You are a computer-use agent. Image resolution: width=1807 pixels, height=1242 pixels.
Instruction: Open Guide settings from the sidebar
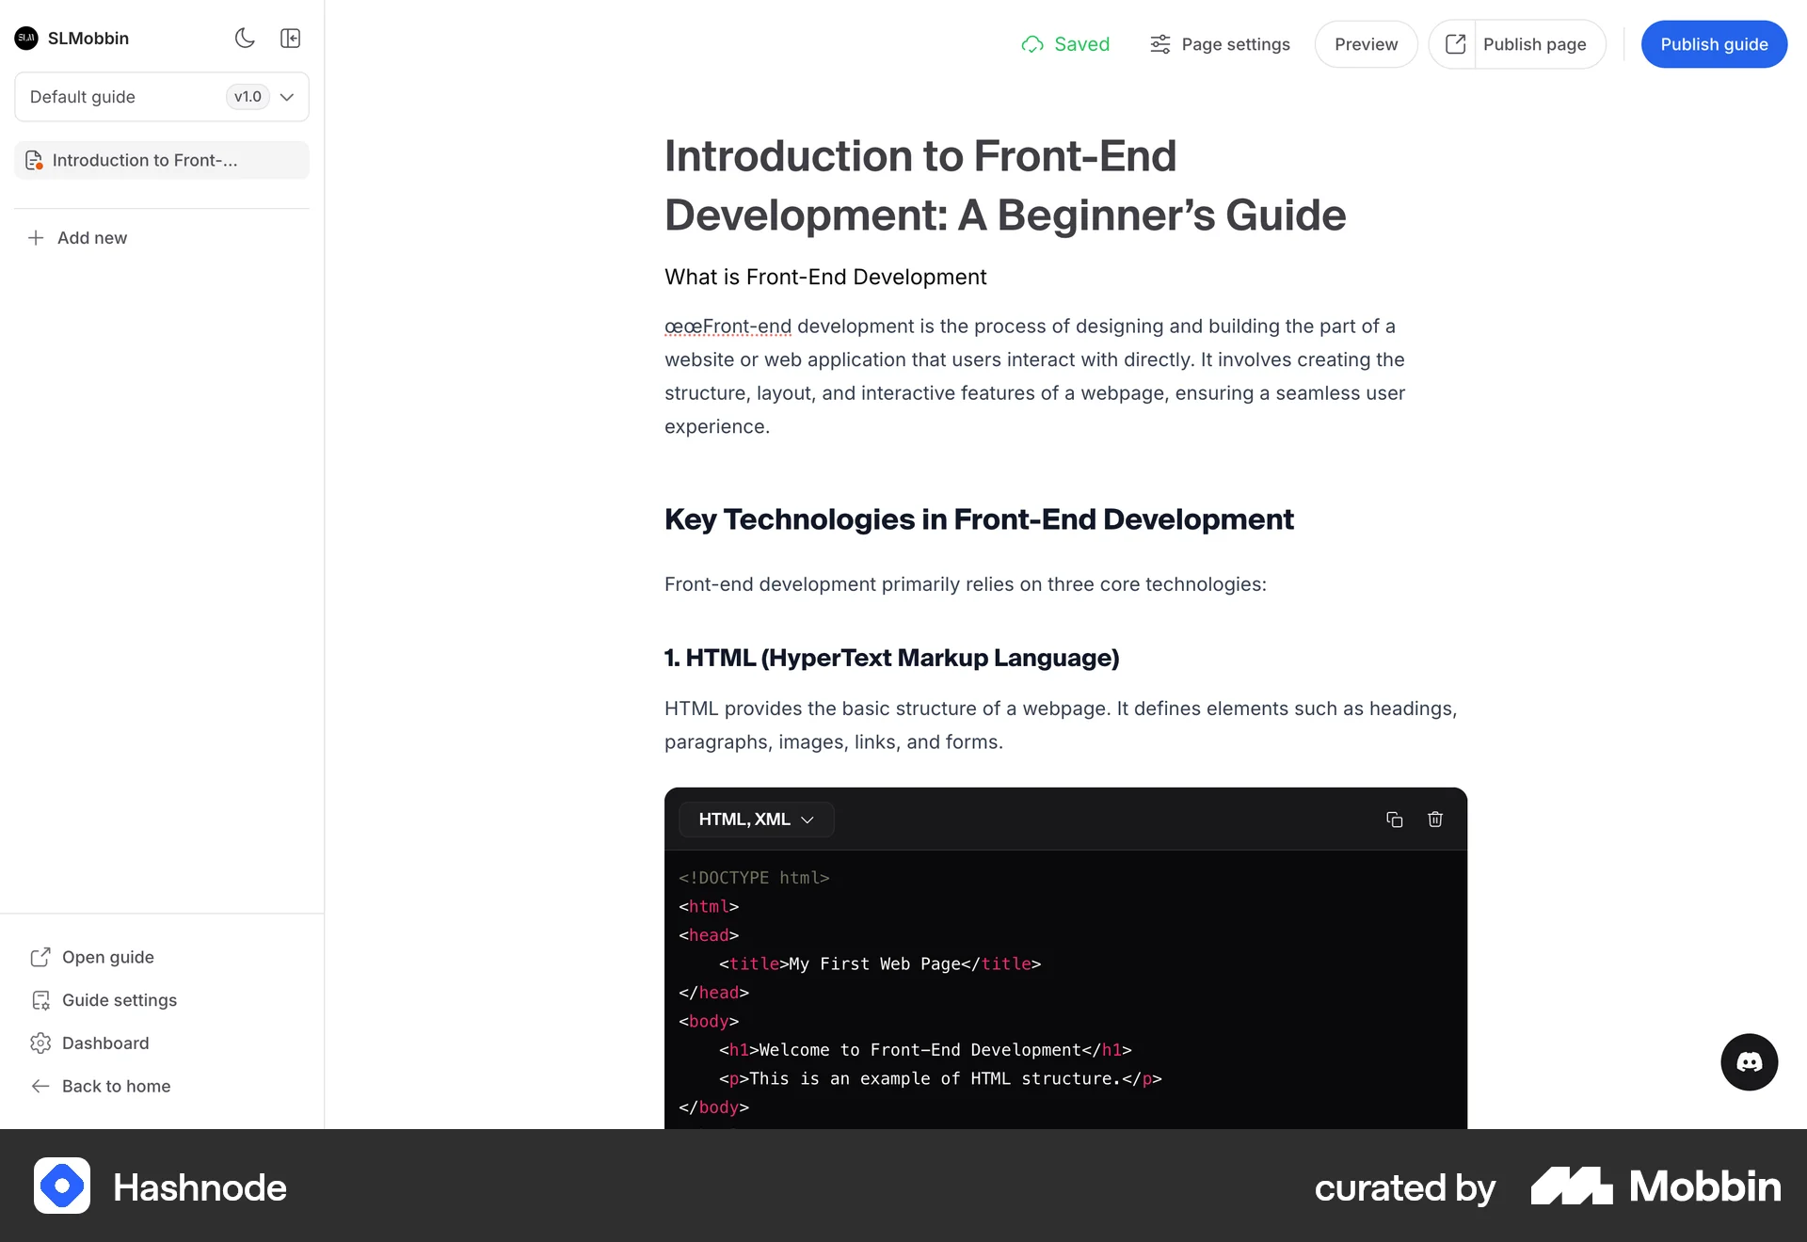pos(119,1000)
